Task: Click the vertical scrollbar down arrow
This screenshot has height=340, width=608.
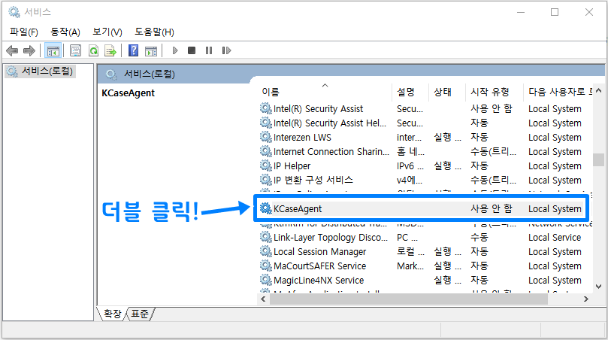Action: pyautogui.click(x=599, y=287)
